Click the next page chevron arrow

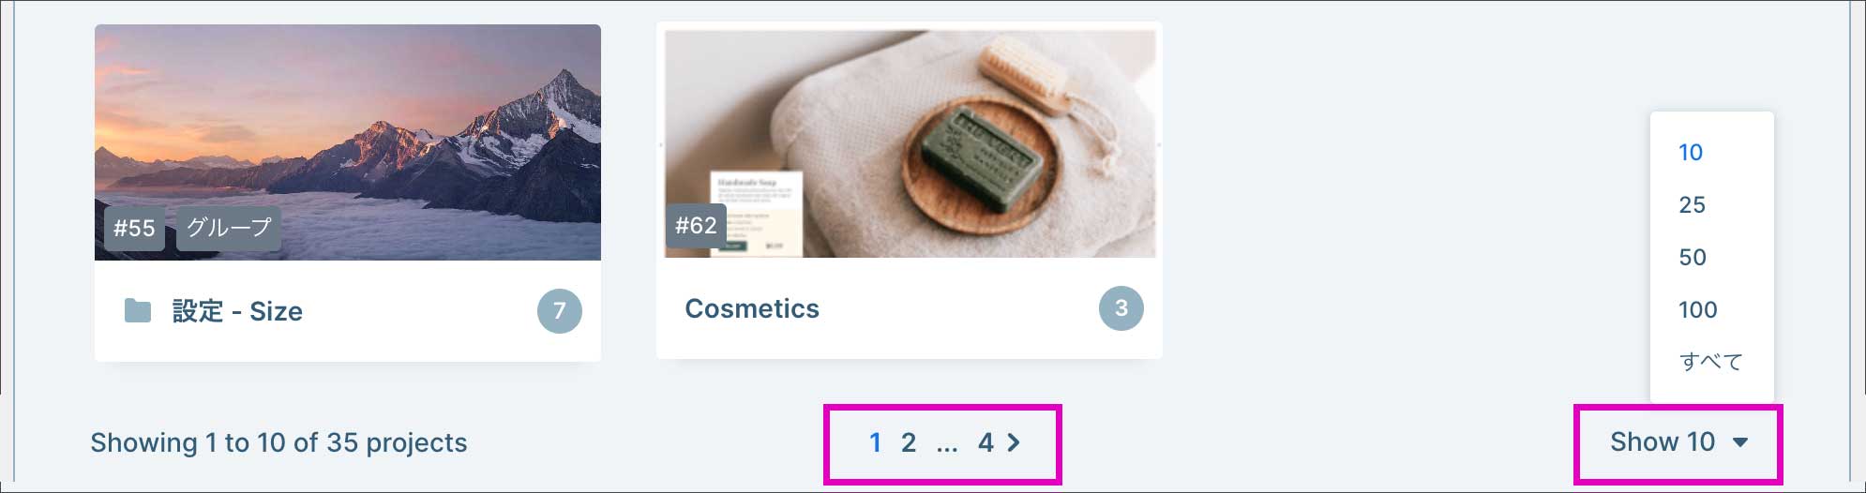(1014, 442)
